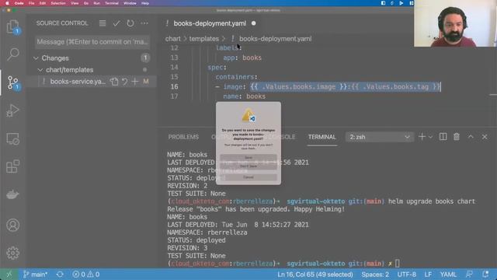The height and width of the screenshot is (280, 497).
Task: Open the Extensions view
Action: click(12, 166)
